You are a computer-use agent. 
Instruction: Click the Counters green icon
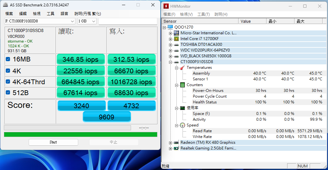tap(183, 85)
